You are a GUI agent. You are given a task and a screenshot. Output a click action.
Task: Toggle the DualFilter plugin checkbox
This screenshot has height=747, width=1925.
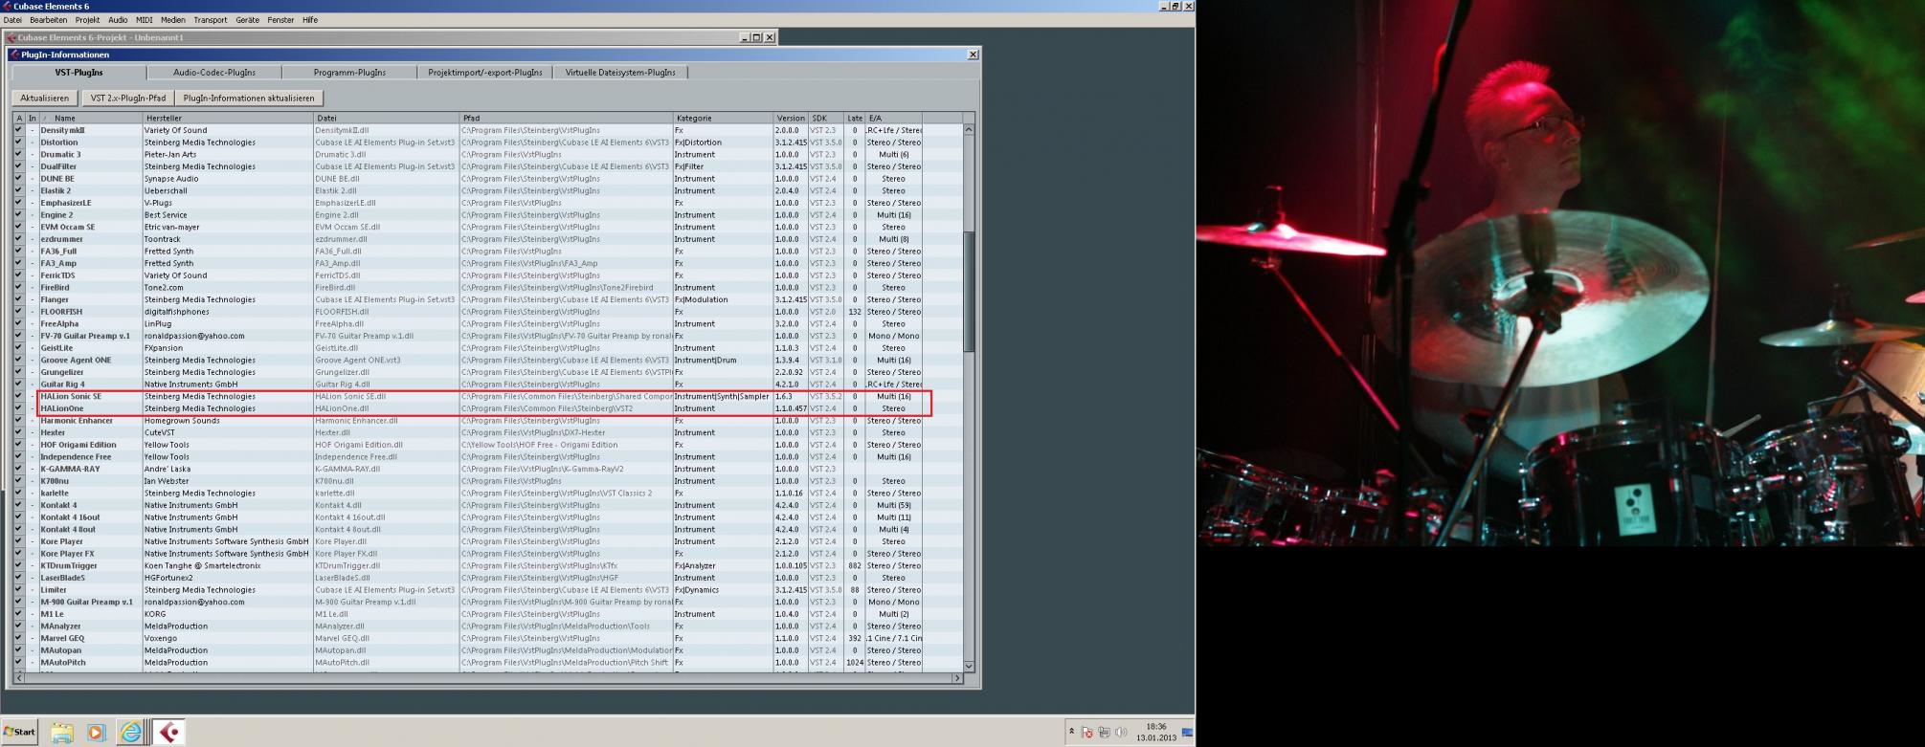point(18,166)
